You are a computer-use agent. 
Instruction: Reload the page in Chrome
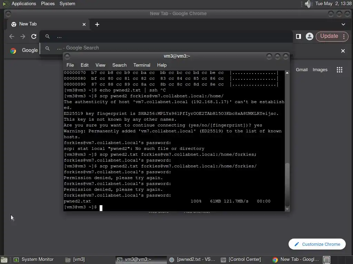coord(34,36)
